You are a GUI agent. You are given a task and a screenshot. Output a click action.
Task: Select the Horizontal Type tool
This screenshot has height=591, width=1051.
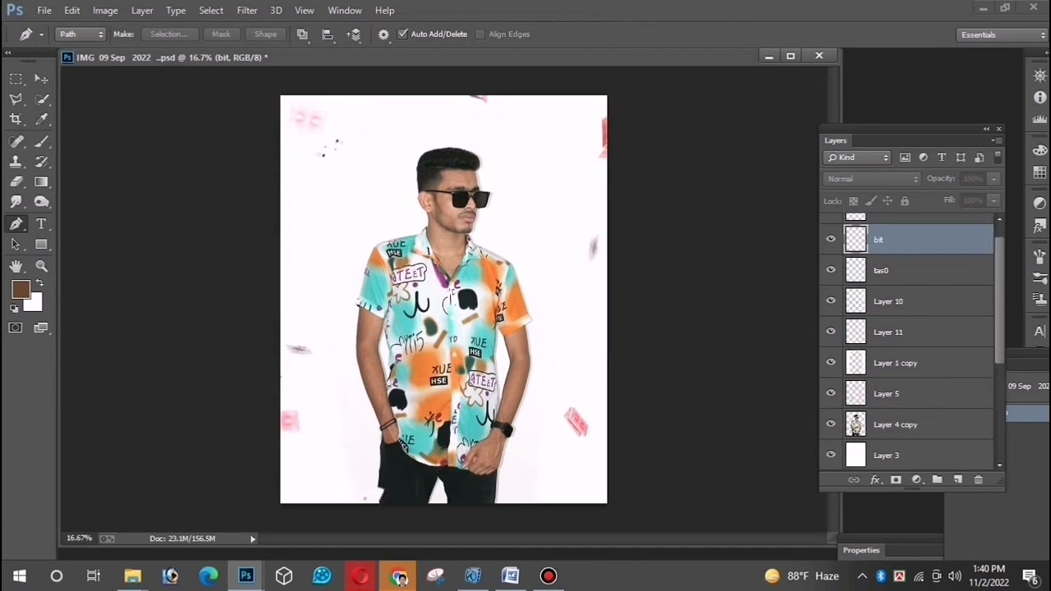tap(41, 224)
